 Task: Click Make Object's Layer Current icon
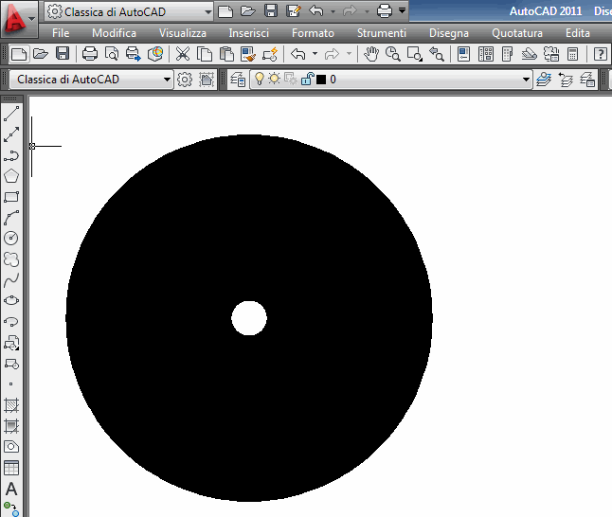544,80
